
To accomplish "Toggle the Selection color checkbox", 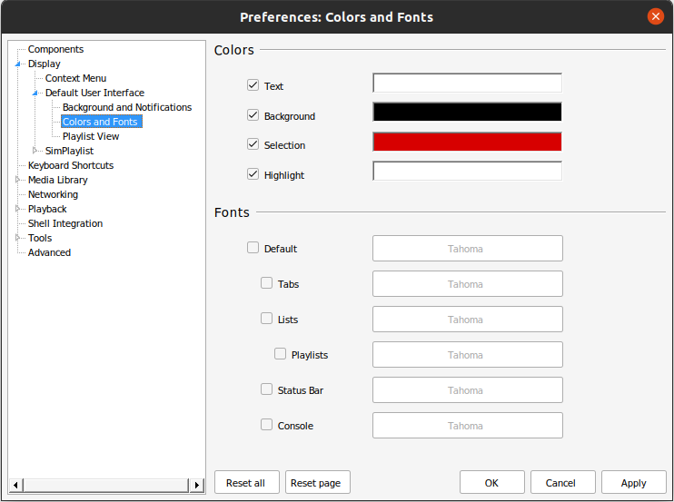I will tap(253, 144).
